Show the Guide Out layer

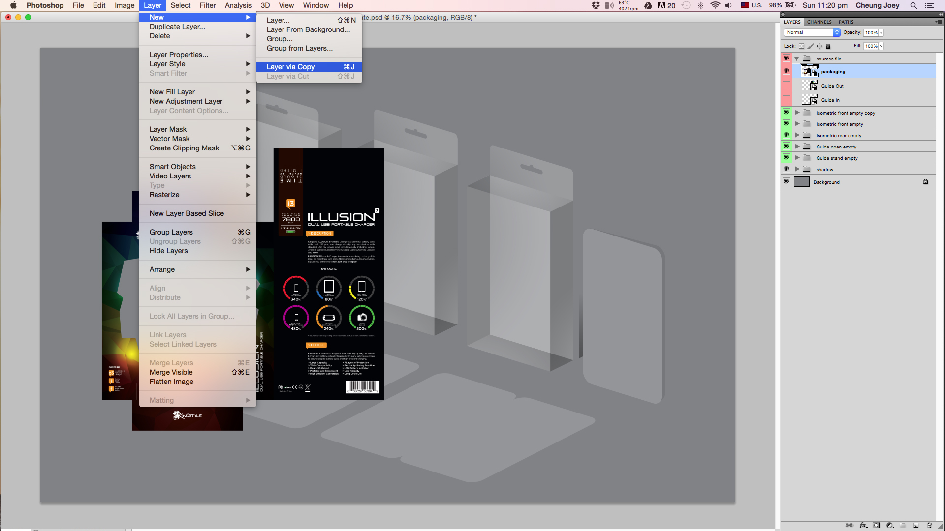tap(786, 85)
